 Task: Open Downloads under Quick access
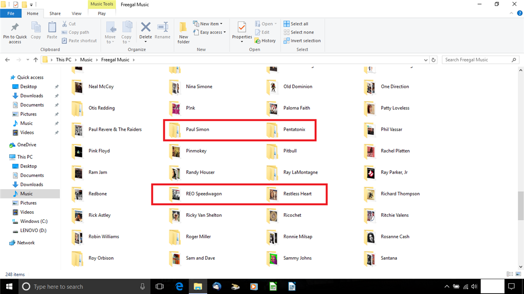pos(31,96)
